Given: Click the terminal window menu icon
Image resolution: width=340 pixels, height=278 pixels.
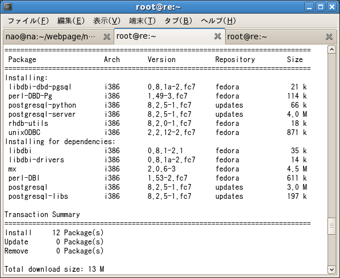Looking at the screenshot, I should pos(8,7).
